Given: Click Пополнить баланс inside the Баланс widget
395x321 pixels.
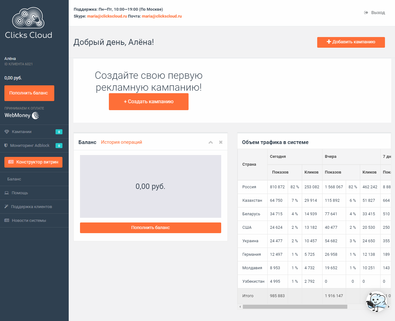Looking at the screenshot, I should (x=150, y=228).
